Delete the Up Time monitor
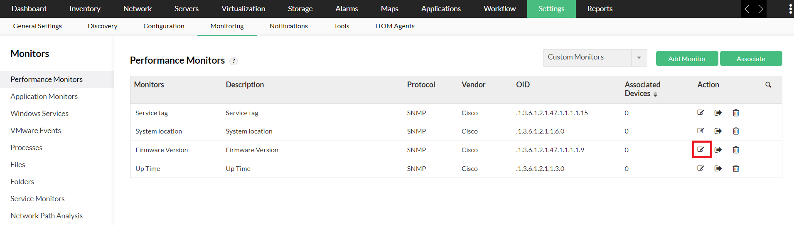 (736, 168)
